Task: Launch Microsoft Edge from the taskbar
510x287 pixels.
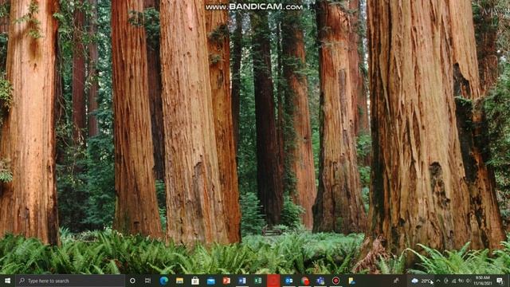Action: (x=163, y=281)
